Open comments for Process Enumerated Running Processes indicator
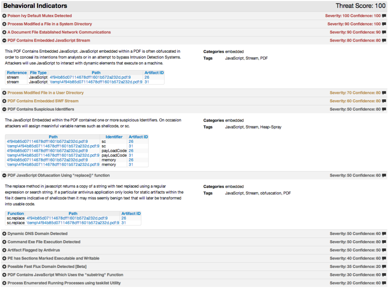Screen dimensions: 389x288 pos(384,283)
